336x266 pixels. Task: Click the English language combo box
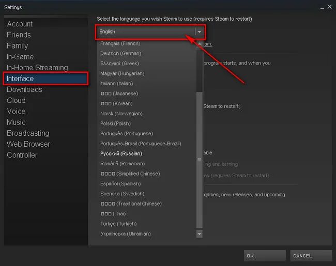(150, 32)
